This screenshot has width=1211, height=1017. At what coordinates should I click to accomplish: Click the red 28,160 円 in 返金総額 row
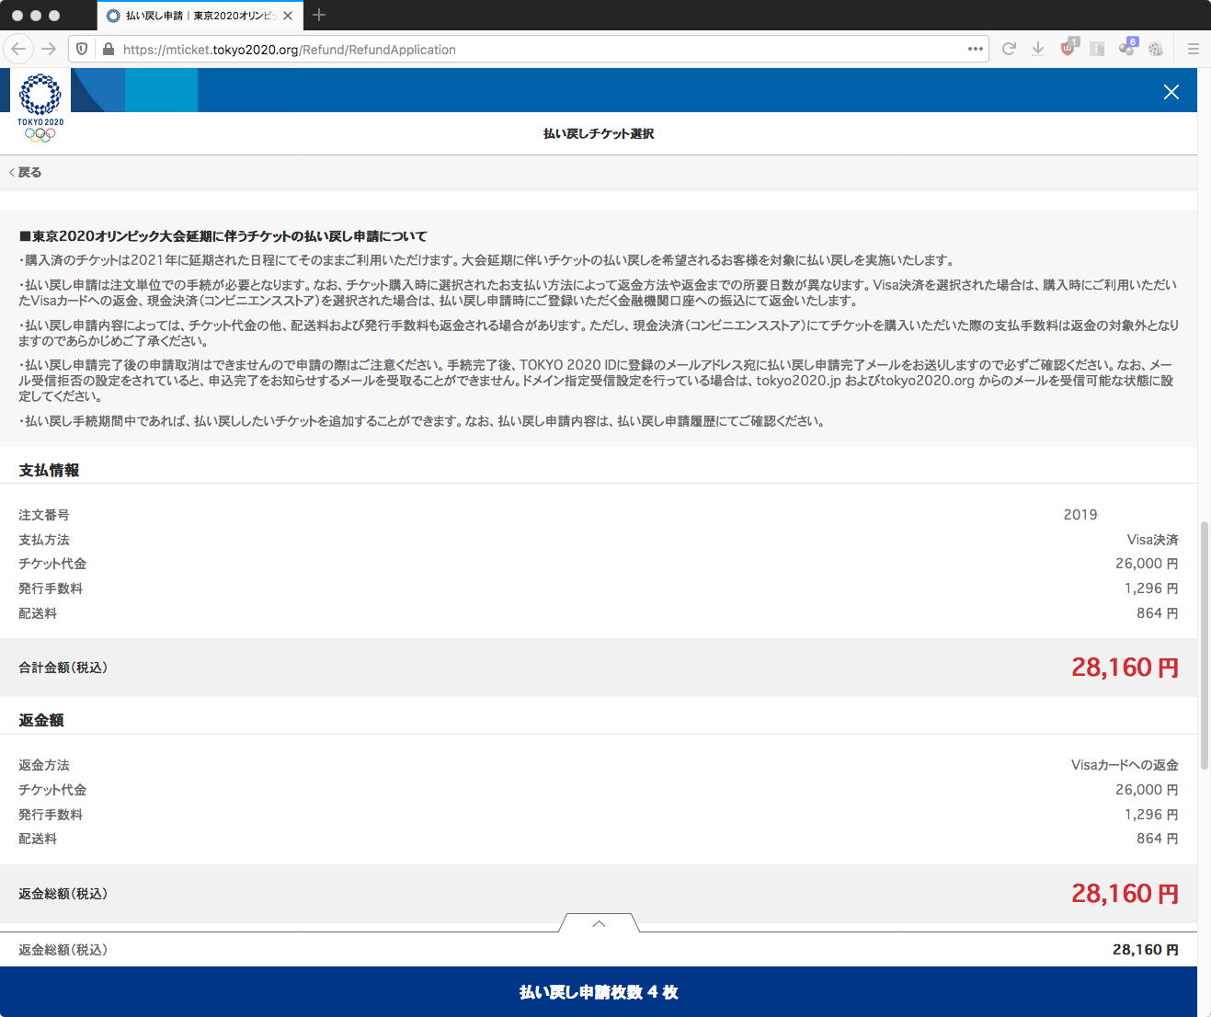1125,894
